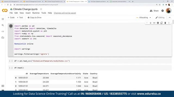Reload the browser page
Screen dimensions: 174x97
[8, 5]
